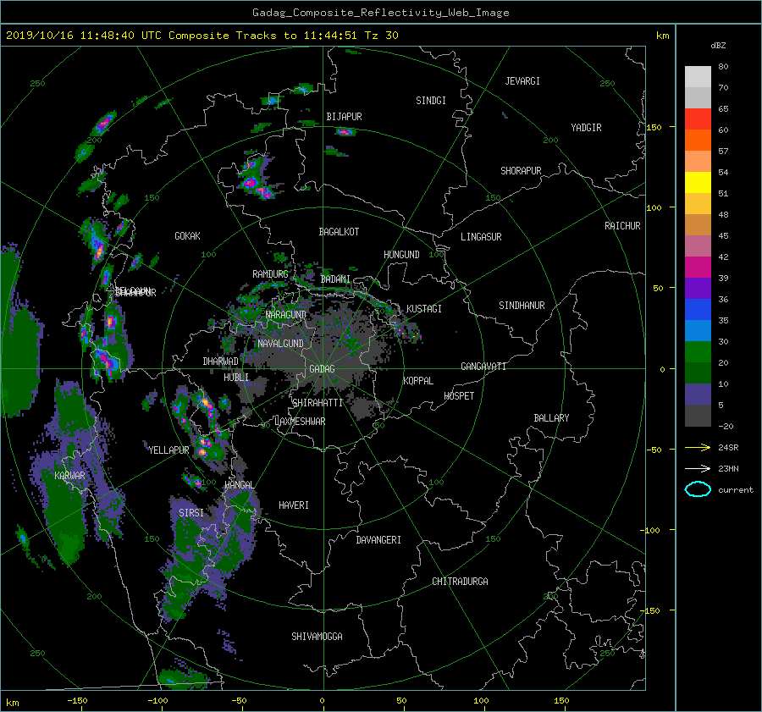Viewport: 762px width, 712px height.
Task: Click the RAICHUR city label
Action: coord(622,226)
